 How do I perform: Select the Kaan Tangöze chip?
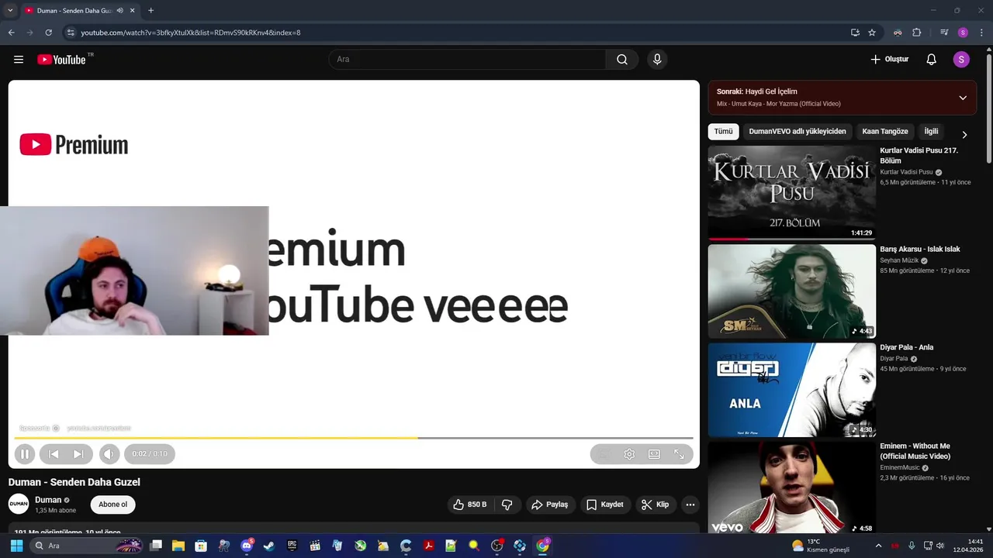tap(884, 132)
